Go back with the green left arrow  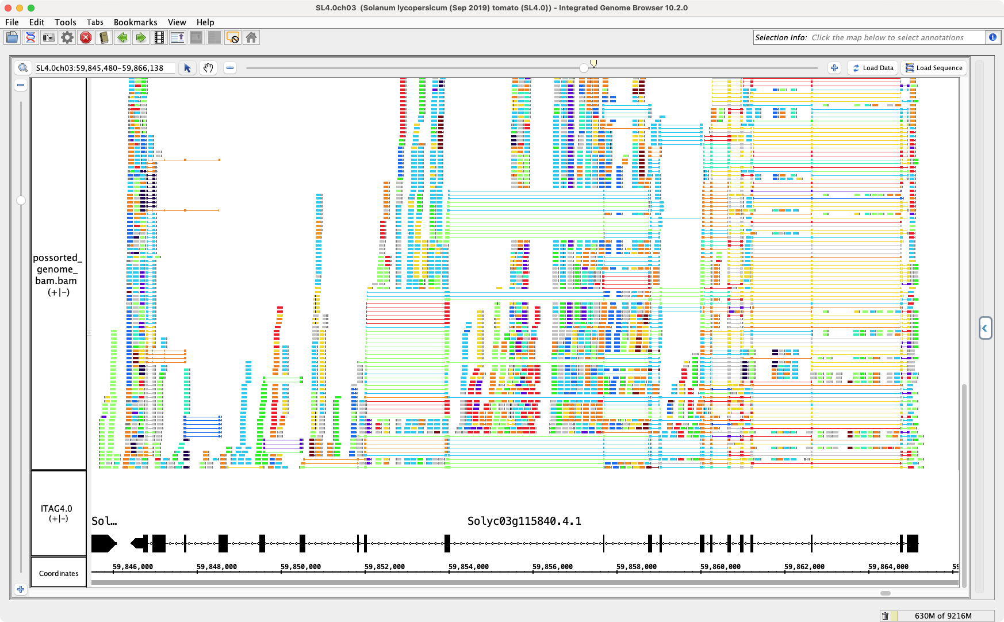click(122, 38)
